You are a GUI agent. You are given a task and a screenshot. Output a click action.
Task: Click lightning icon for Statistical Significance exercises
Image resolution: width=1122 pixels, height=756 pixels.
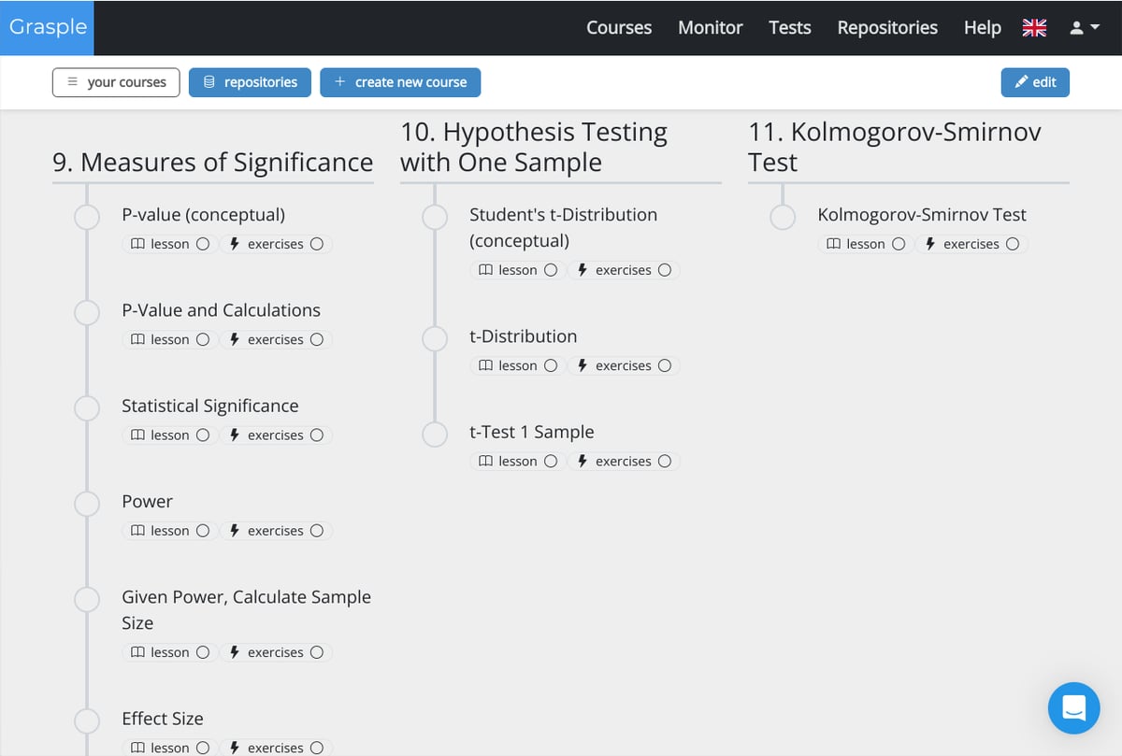pyautogui.click(x=235, y=435)
